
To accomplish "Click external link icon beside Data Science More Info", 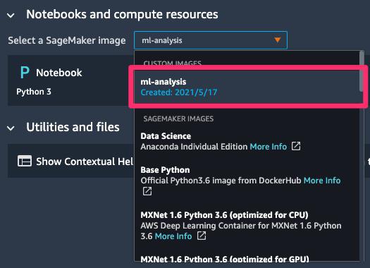I will [296, 146].
